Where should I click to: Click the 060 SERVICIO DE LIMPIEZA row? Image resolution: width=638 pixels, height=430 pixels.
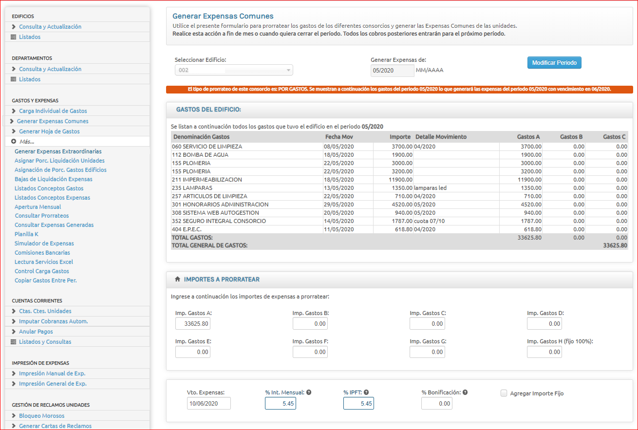[399, 147]
